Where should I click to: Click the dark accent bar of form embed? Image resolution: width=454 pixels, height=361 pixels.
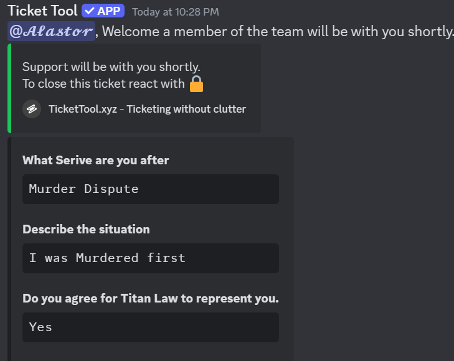click(x=9, y=249)
